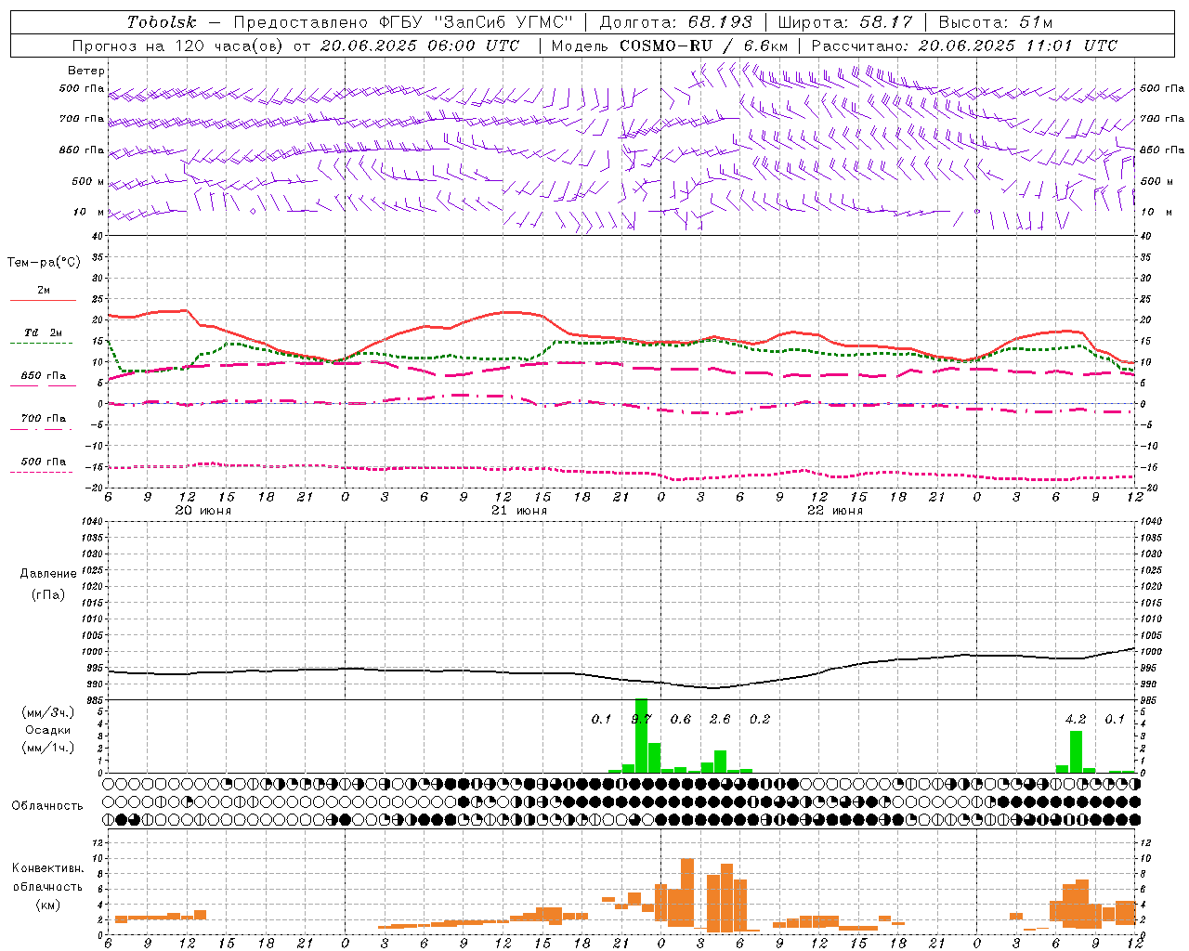Select the "Долгота: 68.193" header value
1189x951 pixels.
tap(675, 22)
